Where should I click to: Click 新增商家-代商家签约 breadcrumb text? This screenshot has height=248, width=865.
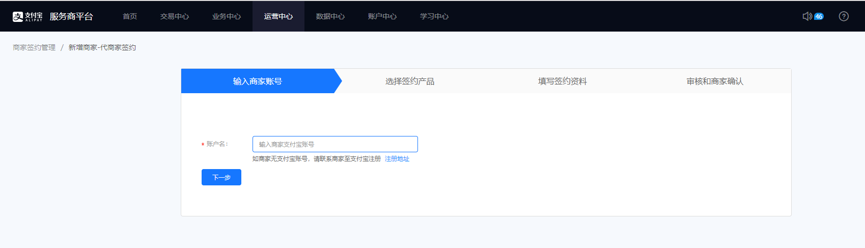click(102, 47)
